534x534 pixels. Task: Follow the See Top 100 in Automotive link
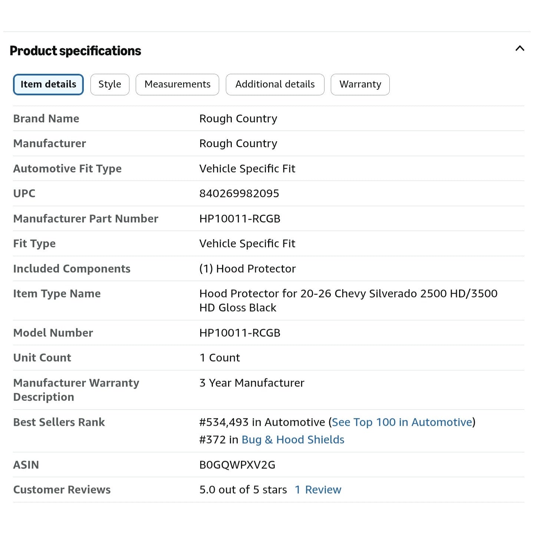point(402,422)
